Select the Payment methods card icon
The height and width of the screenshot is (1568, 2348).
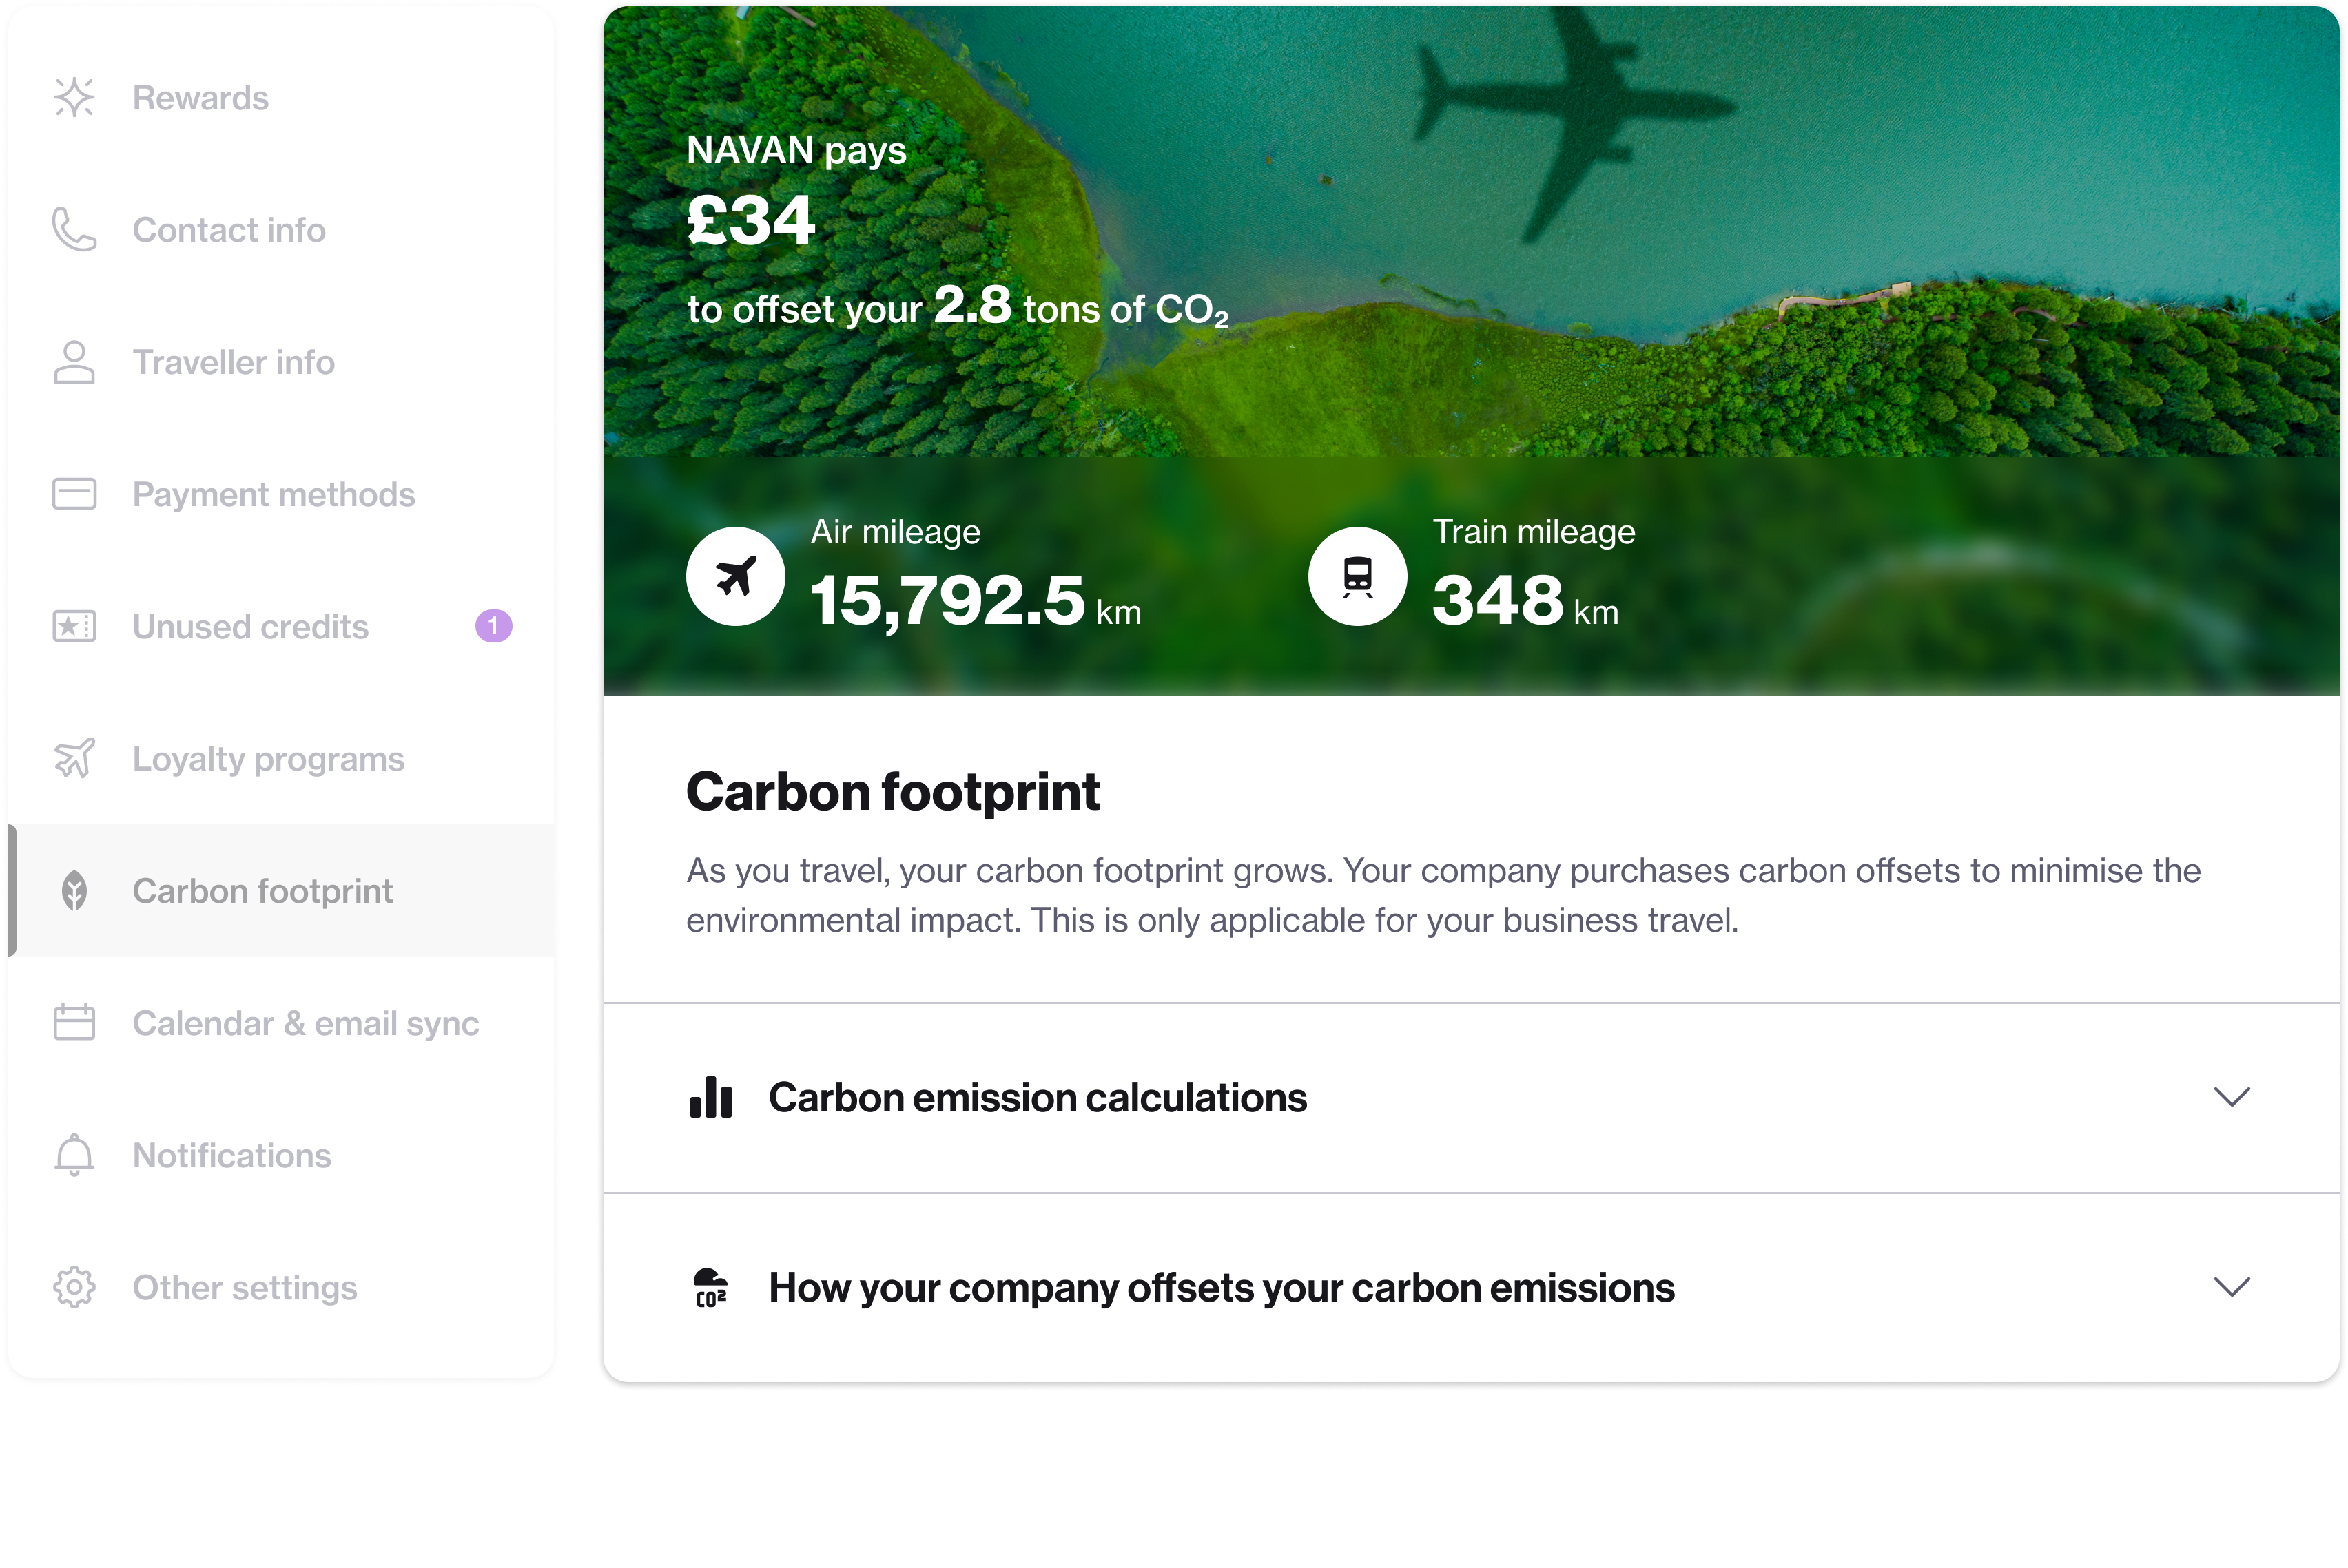(x=74, y=494)
